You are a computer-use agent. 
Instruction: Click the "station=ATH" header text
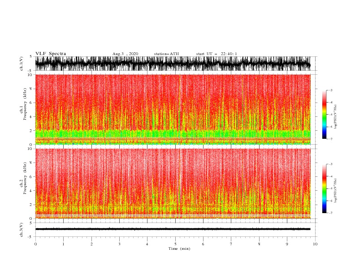point(166,54)
